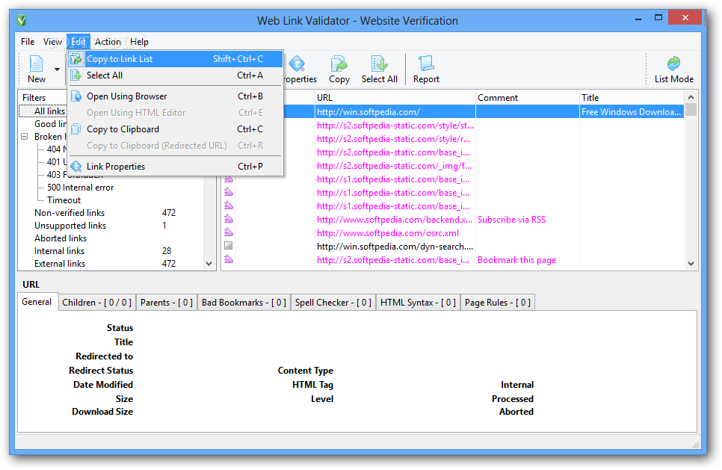Select the Internal links filter
The height and width of the screenshot is (470, 722).
click(59, 251)
